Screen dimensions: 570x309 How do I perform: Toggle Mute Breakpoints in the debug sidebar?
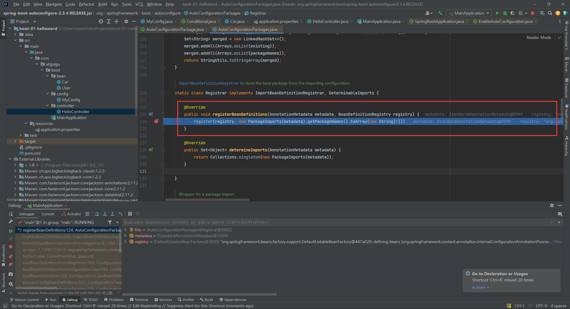point(11,264)
